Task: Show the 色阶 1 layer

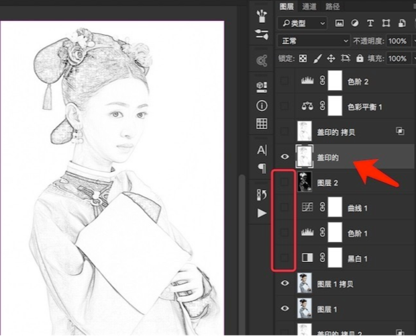Action: [x=284, y=233]
